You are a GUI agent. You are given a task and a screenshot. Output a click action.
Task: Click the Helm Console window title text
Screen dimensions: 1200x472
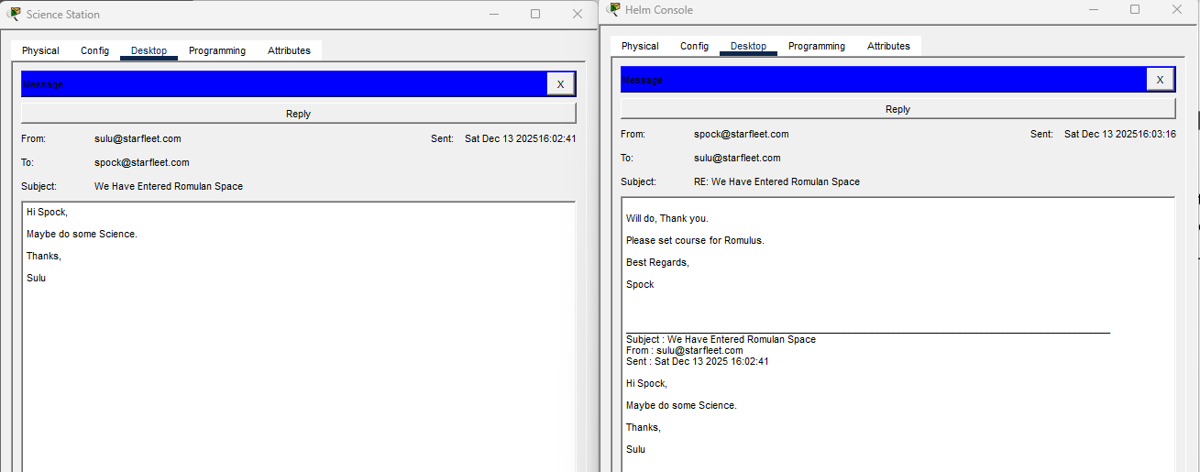point(659,10)
